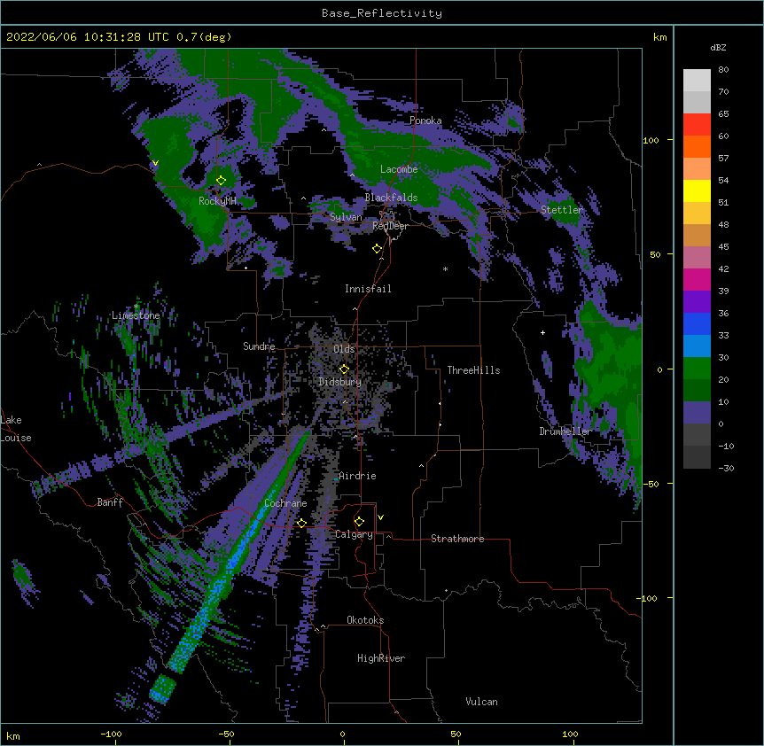The width and height of the screenshot is (764, 746).
Task: Click the 100 tick on the right axis
Action: 651,140
